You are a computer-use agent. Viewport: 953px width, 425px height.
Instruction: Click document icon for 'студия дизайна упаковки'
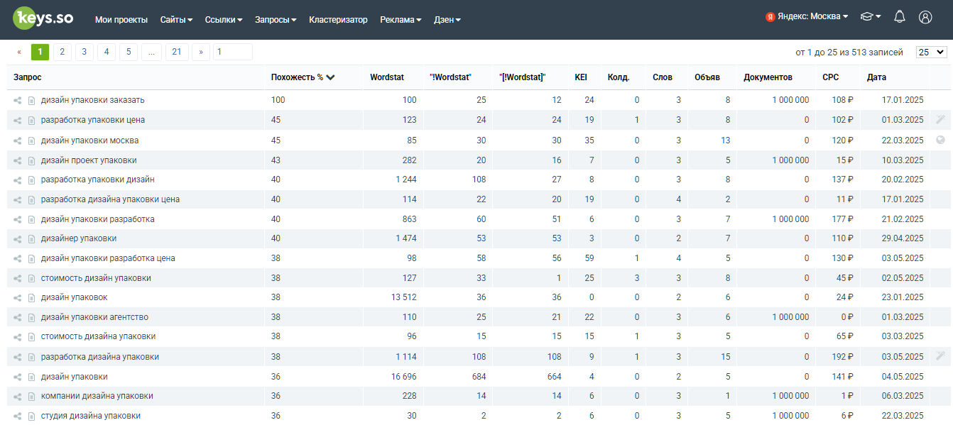31,416
